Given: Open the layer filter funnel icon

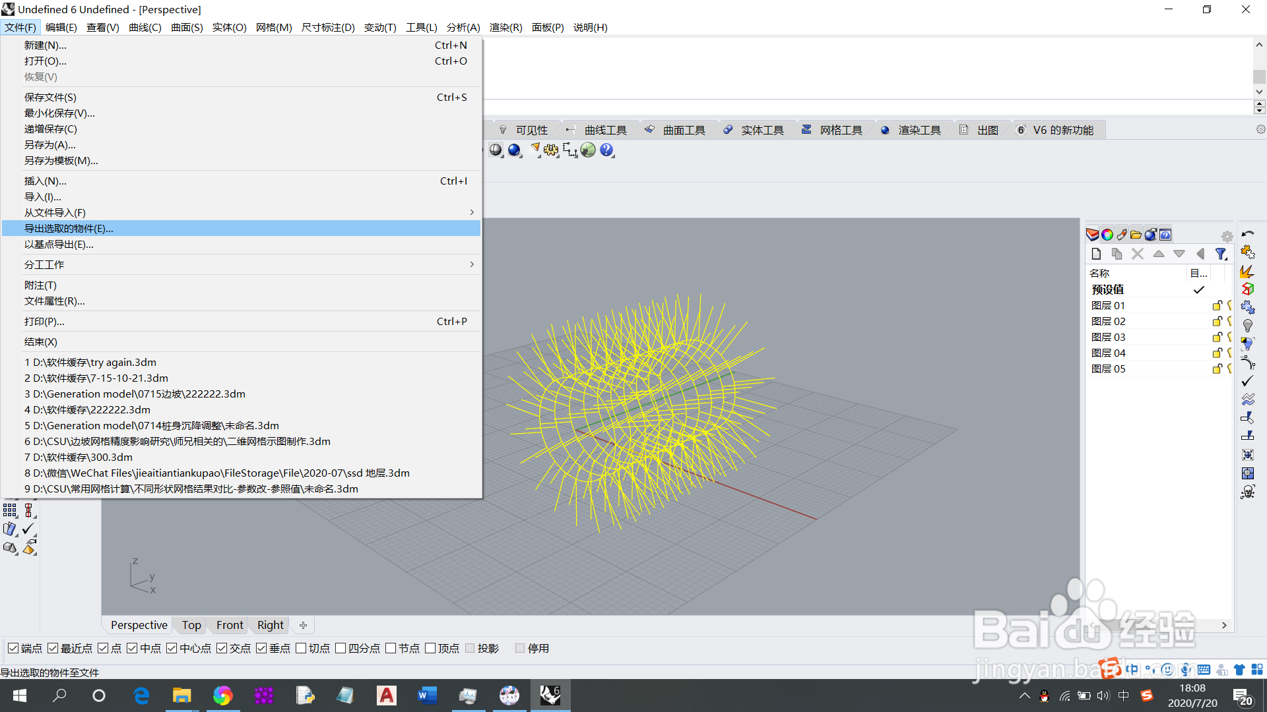Looking at the screenshot, I should click(1221, 254).
